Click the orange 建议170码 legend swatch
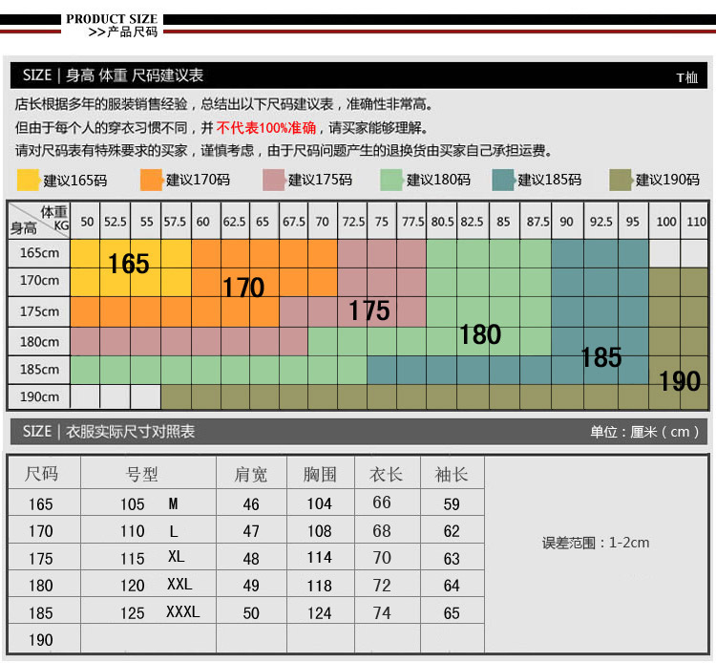 152,180
